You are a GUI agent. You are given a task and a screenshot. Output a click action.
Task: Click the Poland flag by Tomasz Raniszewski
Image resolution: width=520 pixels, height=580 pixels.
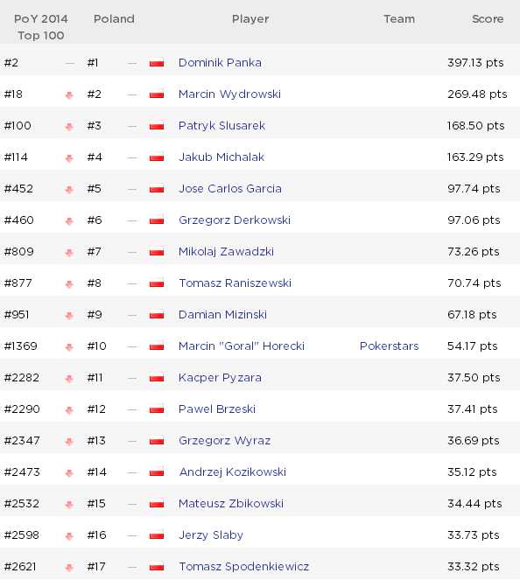157,283
